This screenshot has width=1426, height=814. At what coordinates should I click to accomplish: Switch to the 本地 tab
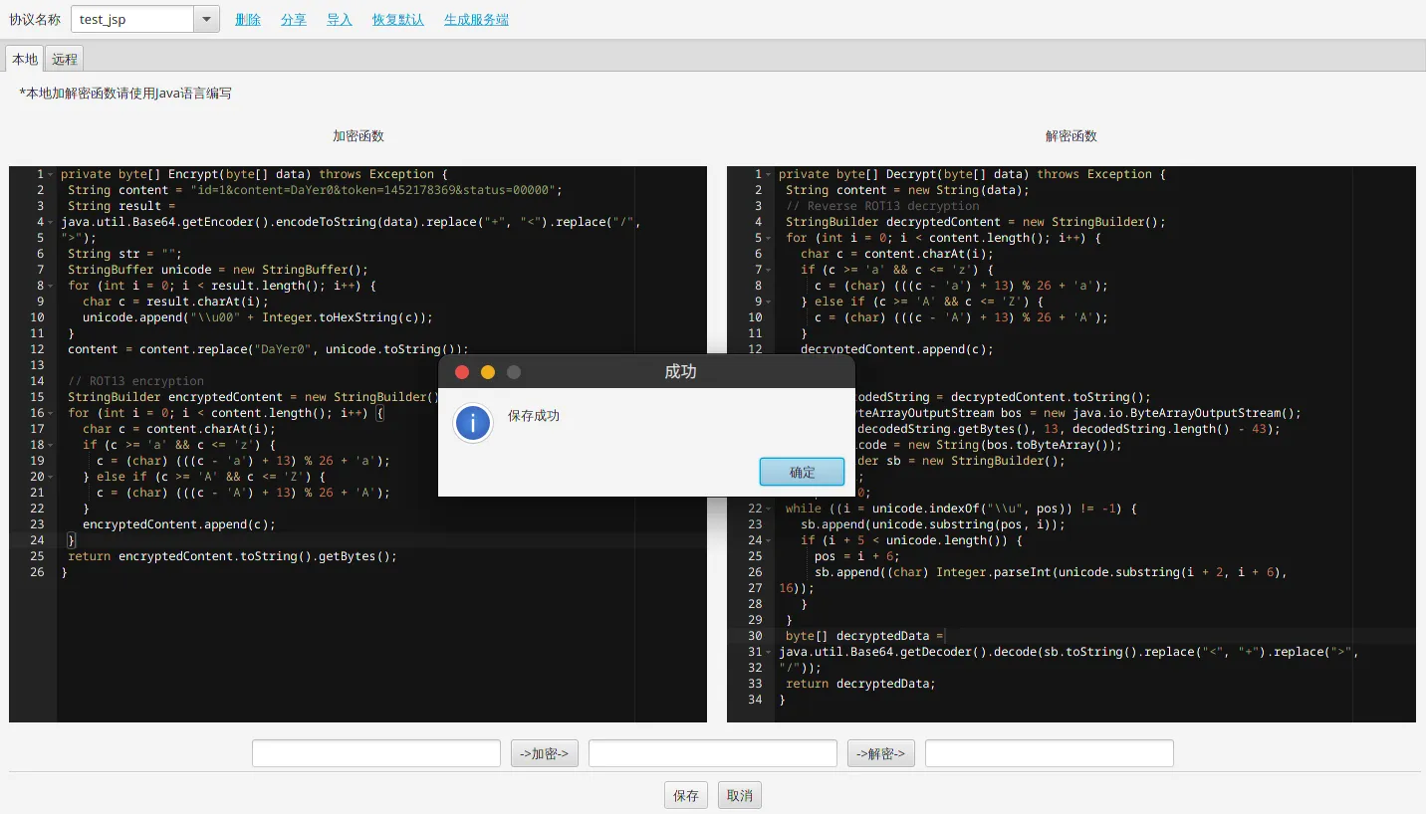click(25, 59)
